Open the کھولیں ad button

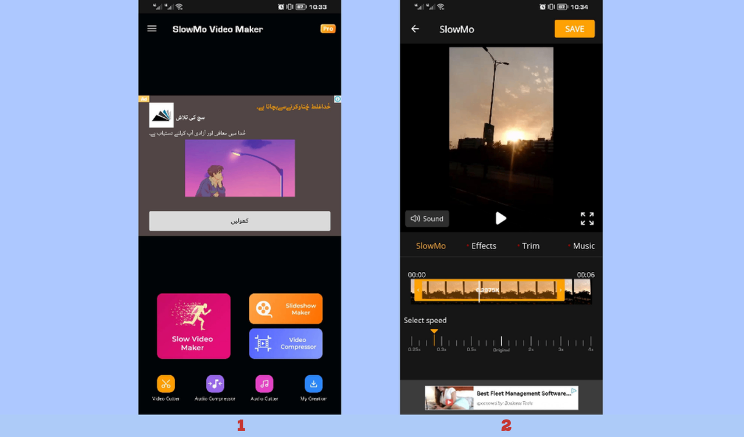pyautogui.click(x=239, y=221)
